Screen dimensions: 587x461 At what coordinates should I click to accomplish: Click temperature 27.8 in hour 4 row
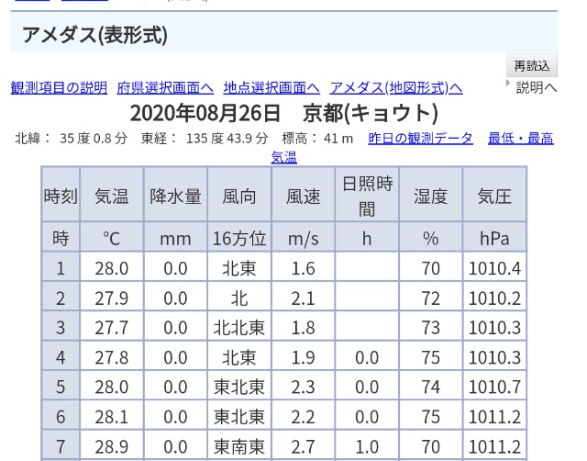(112, 356)
